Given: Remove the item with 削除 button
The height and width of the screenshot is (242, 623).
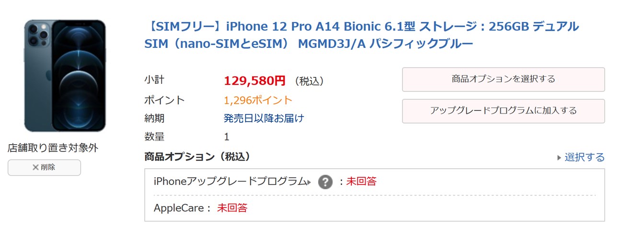Looking at the screenshot, I should point(44,167).
